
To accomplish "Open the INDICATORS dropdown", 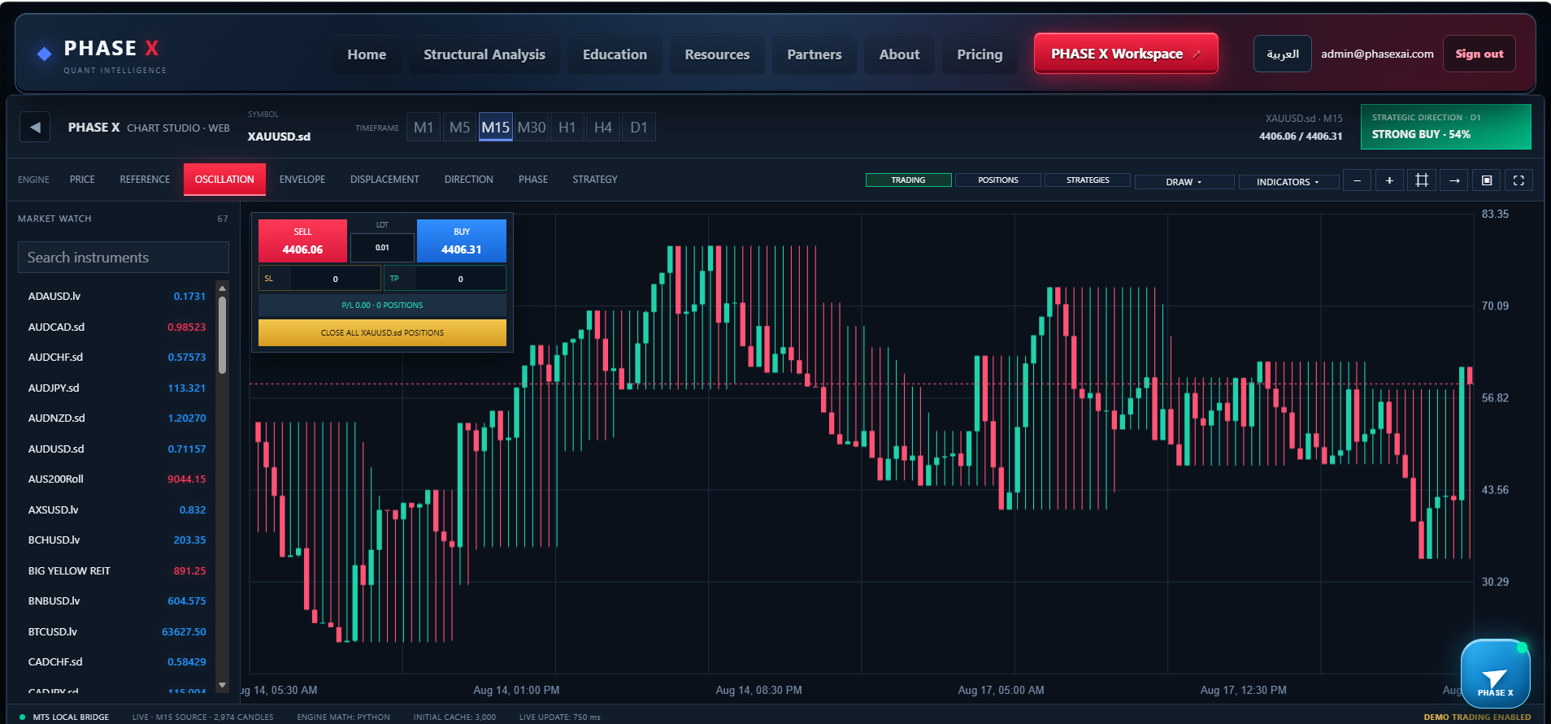I will click(1288, 182).
